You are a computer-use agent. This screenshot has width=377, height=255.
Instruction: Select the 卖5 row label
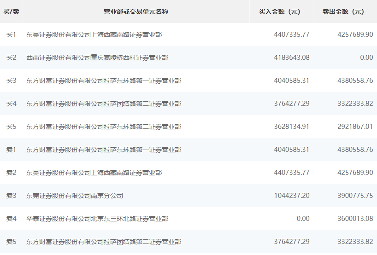point(12,242)
